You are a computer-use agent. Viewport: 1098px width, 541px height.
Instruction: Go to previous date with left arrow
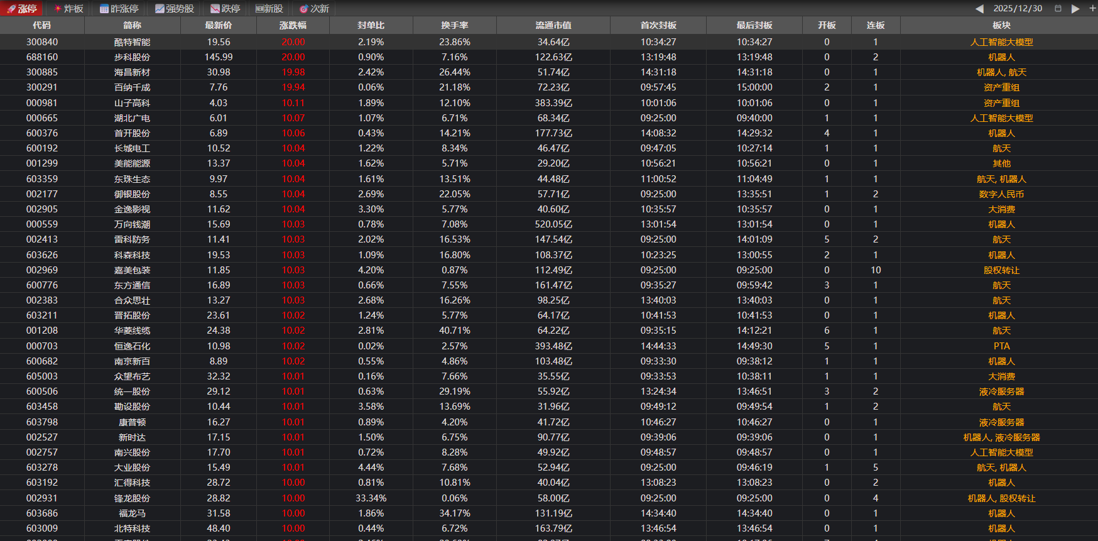(979, 9)
